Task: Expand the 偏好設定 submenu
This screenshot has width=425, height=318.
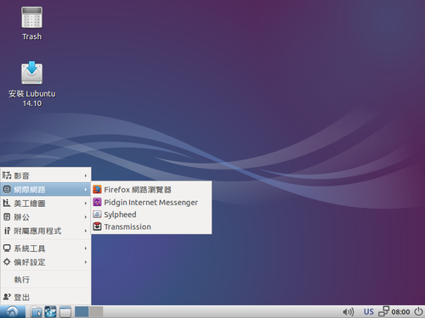Action: (46, 262)
